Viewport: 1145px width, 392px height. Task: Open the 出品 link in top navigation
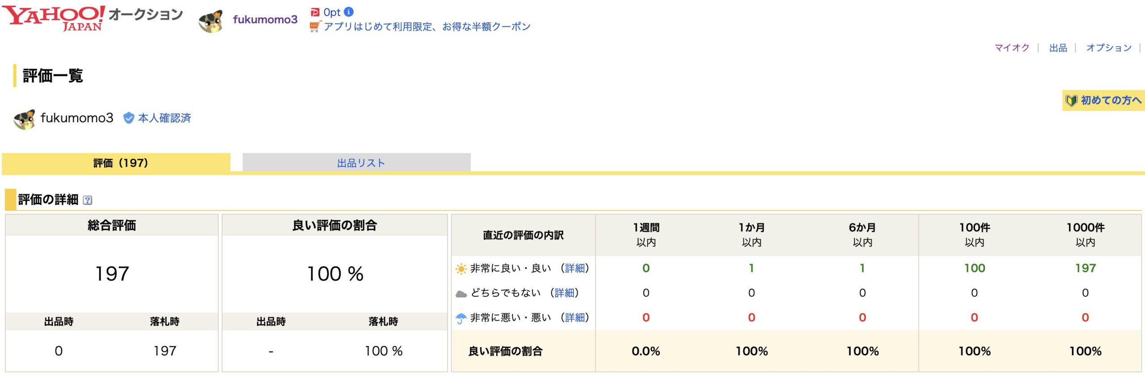click(1058, 48)
